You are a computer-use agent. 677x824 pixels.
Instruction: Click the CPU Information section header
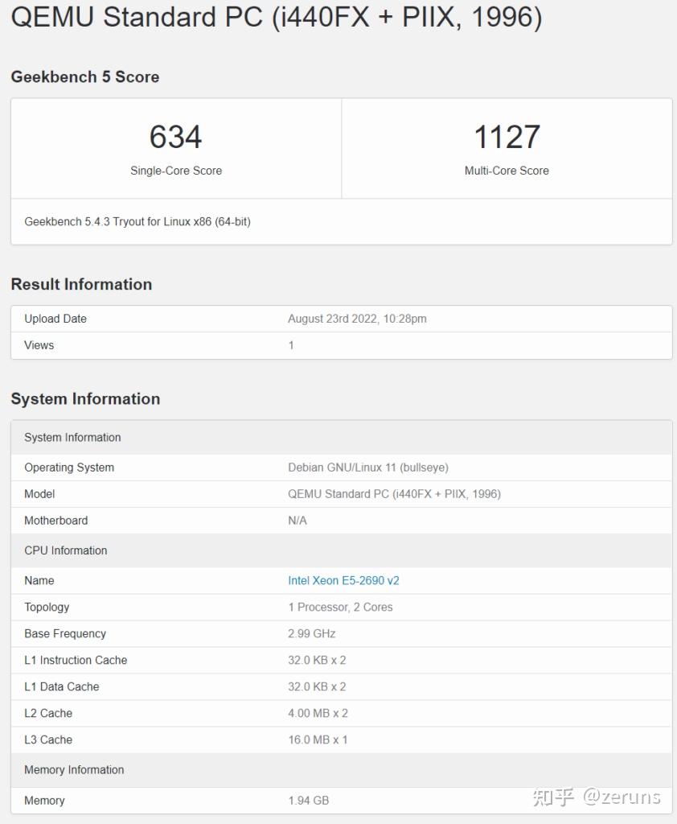pos(342,550)
